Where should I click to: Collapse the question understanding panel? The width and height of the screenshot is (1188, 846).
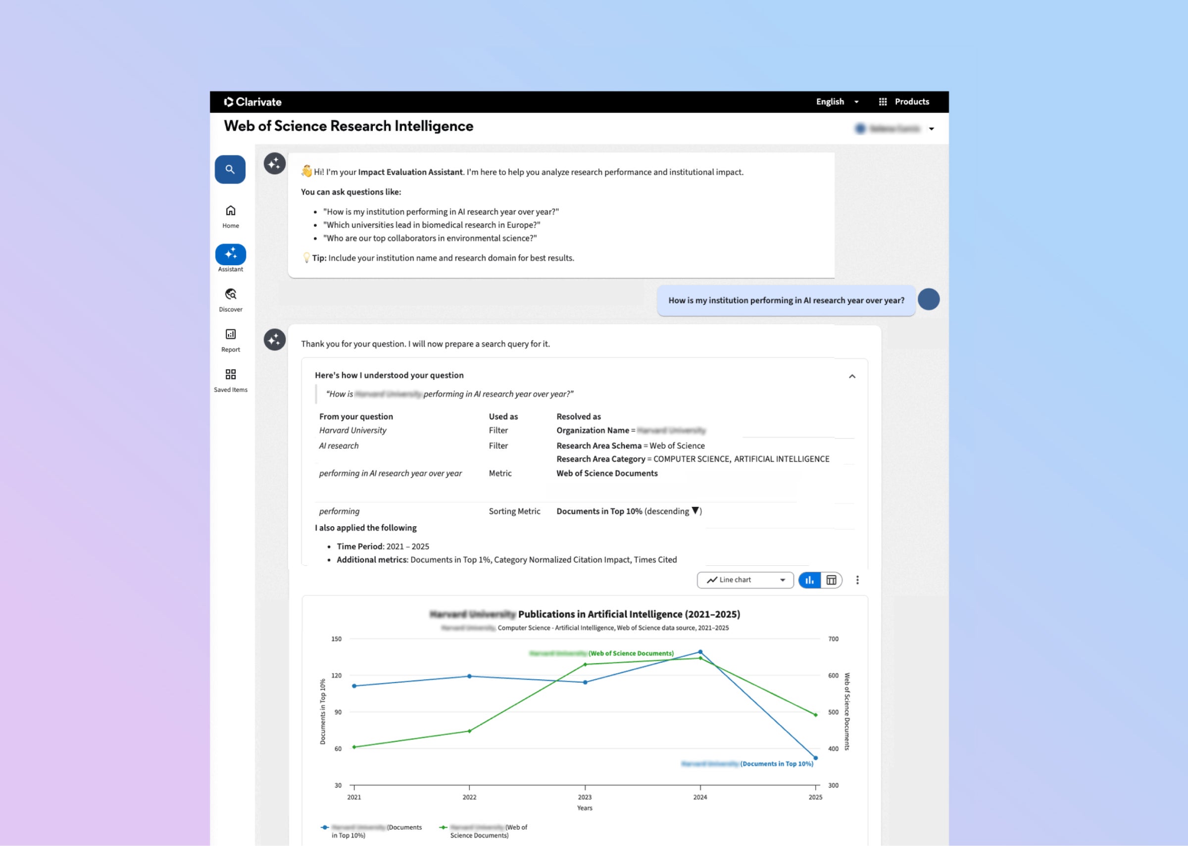(x=852, y=376)
